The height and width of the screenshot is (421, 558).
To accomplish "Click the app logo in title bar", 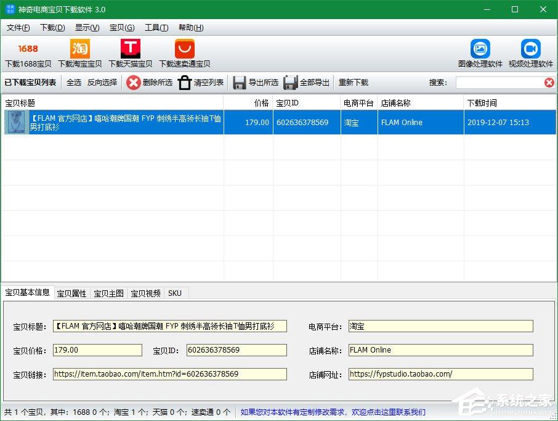I will tap(10, 9).
